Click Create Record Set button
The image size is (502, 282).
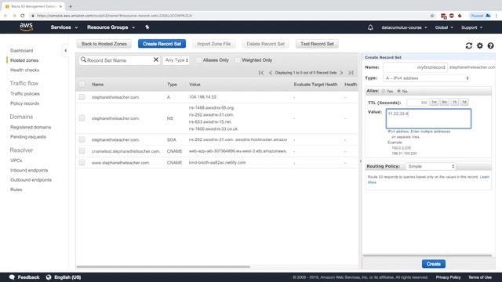coord(162,44)
